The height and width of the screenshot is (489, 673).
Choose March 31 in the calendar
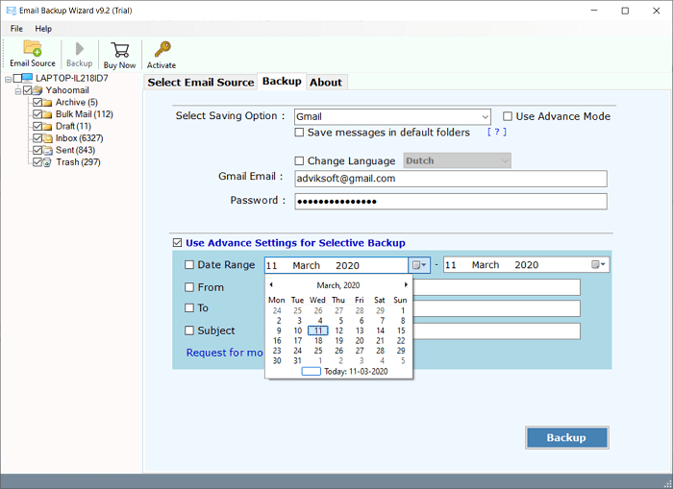click(297, 361)
